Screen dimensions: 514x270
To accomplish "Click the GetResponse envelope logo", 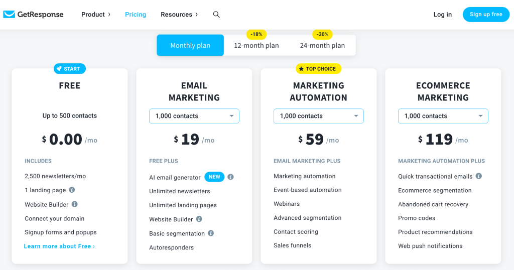I will point(9,15).
